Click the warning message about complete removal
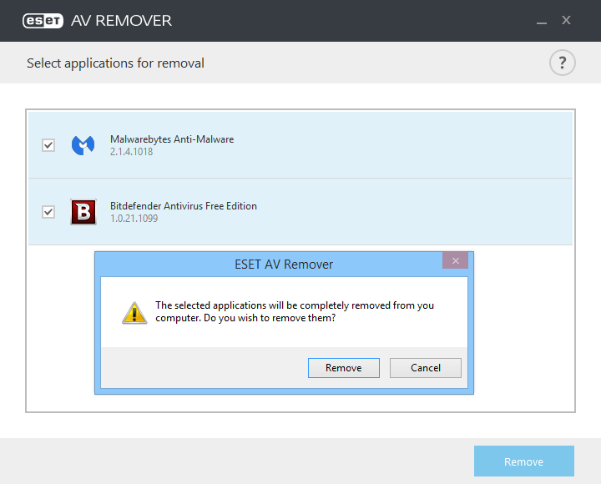 pos(295,311)
